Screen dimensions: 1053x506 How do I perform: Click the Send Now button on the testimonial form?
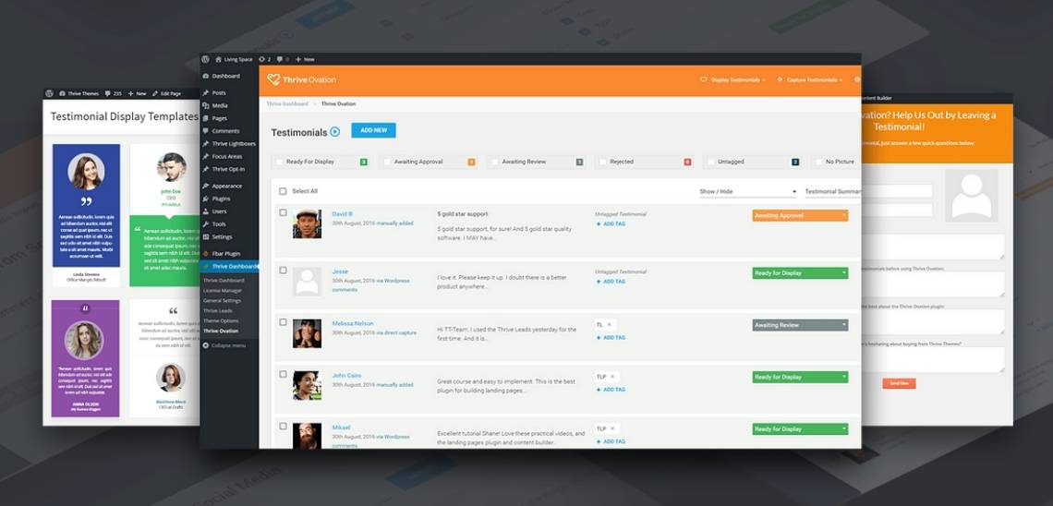click(x=899, y=383)
